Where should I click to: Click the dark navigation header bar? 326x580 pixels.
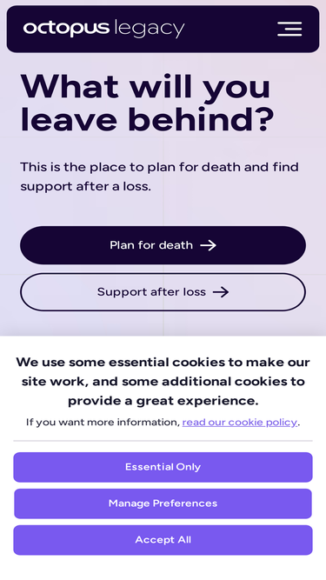(163, 29)
